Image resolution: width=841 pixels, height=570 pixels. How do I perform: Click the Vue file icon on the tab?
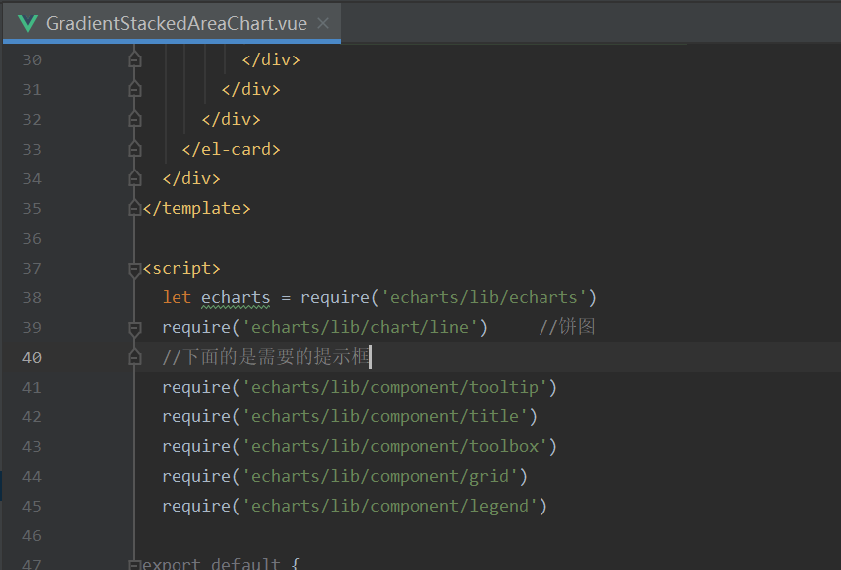point(28,23)
